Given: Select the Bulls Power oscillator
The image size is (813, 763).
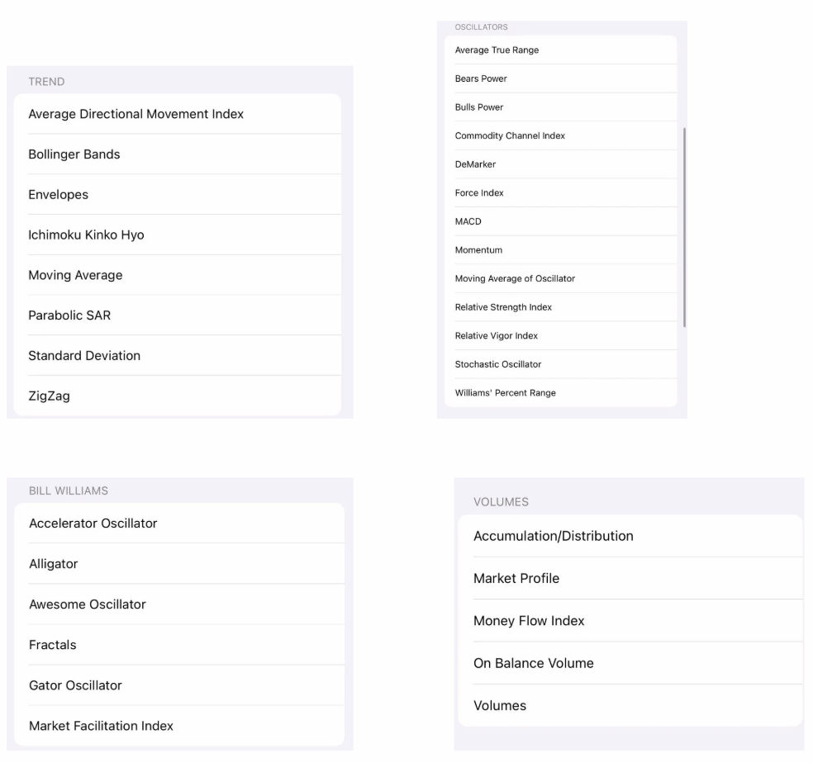Looking at the screenshot, I should pyautogui.click(x=479, y=107).
